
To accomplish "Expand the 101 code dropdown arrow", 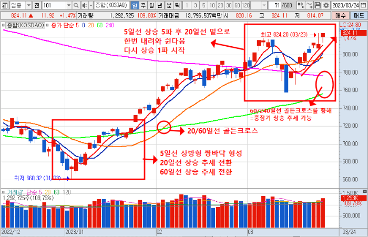I will click(69, 5).
